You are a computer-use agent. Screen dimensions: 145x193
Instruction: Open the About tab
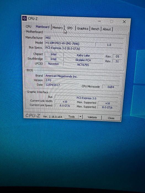click(x=107, y=29)
